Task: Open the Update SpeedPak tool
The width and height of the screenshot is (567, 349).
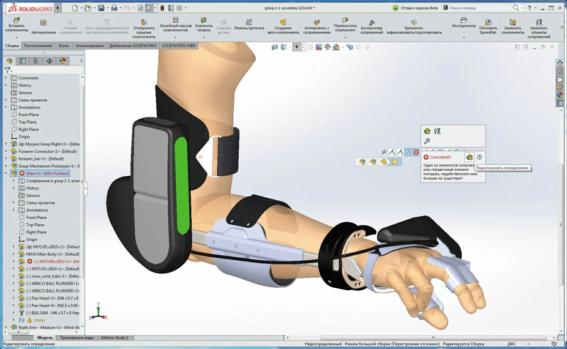Action: click(x=488, y=26)
